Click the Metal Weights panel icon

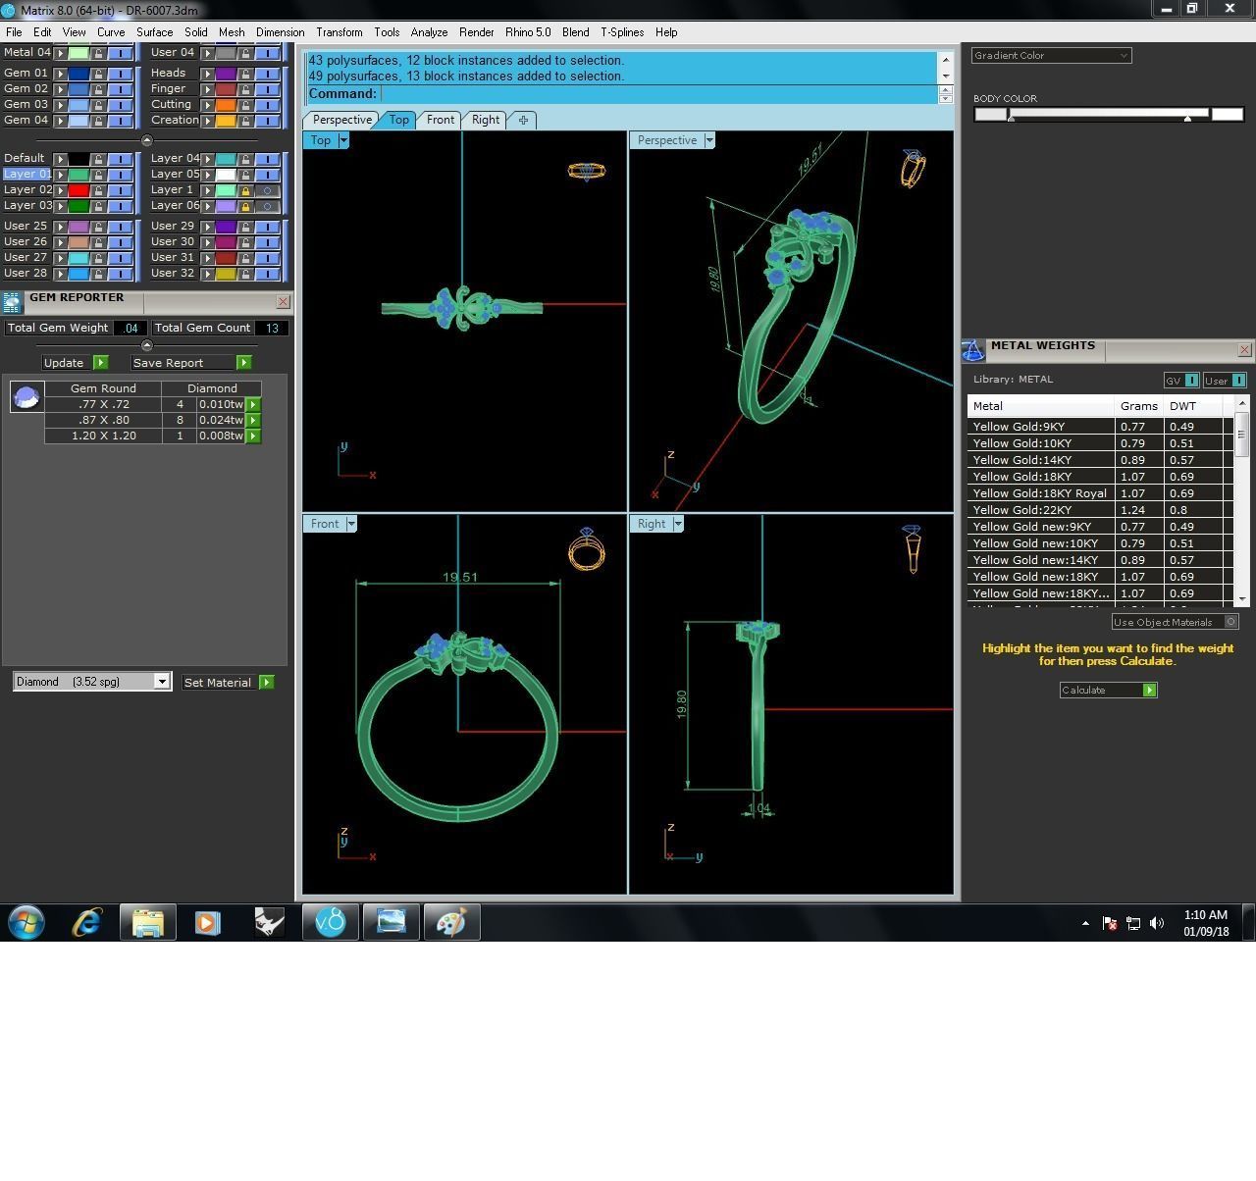click(973, 350)
